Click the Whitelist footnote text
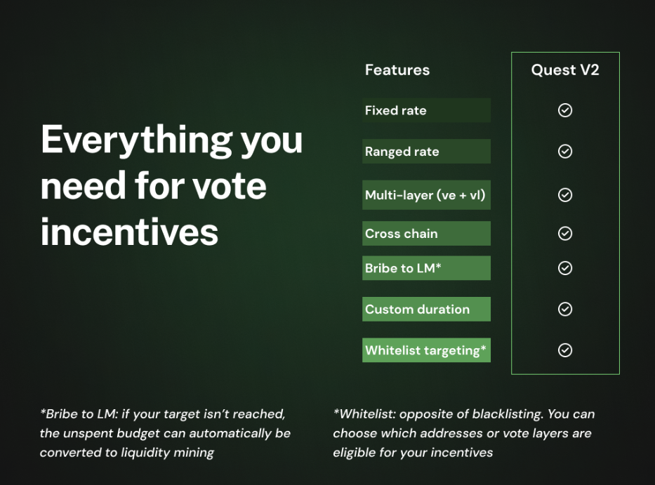This screenshot has height=485, width=655. pos(463,433)
